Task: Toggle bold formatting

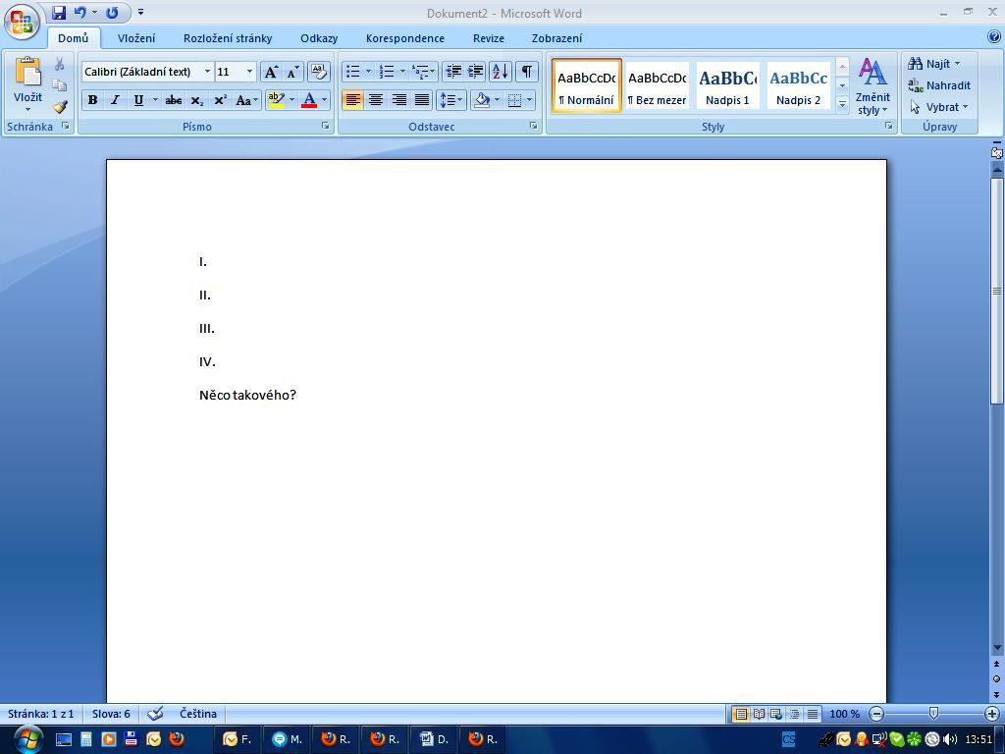Action: (93, 100)
